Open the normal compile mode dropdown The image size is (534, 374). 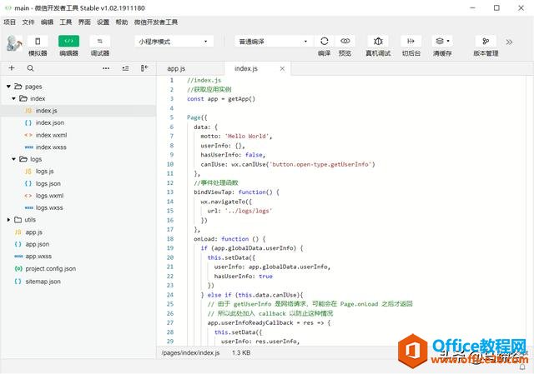click(274, 42)
